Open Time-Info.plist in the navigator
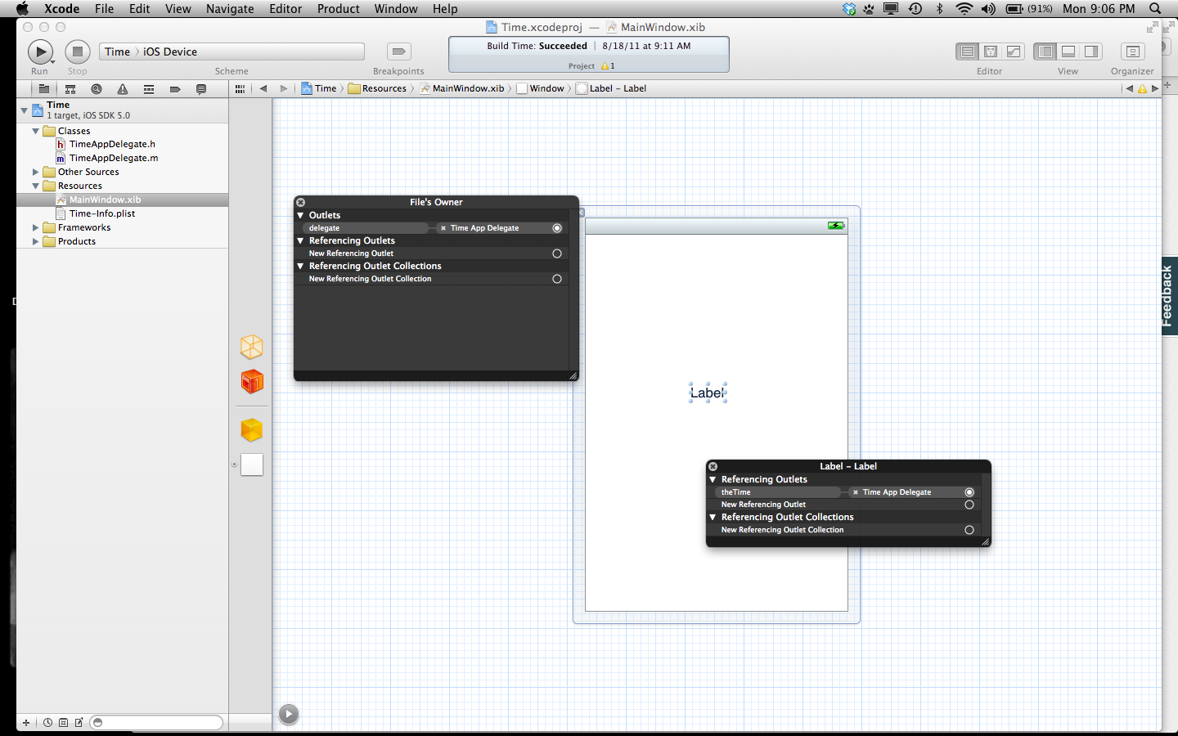Screen dimensions: 1178x736 102,213
